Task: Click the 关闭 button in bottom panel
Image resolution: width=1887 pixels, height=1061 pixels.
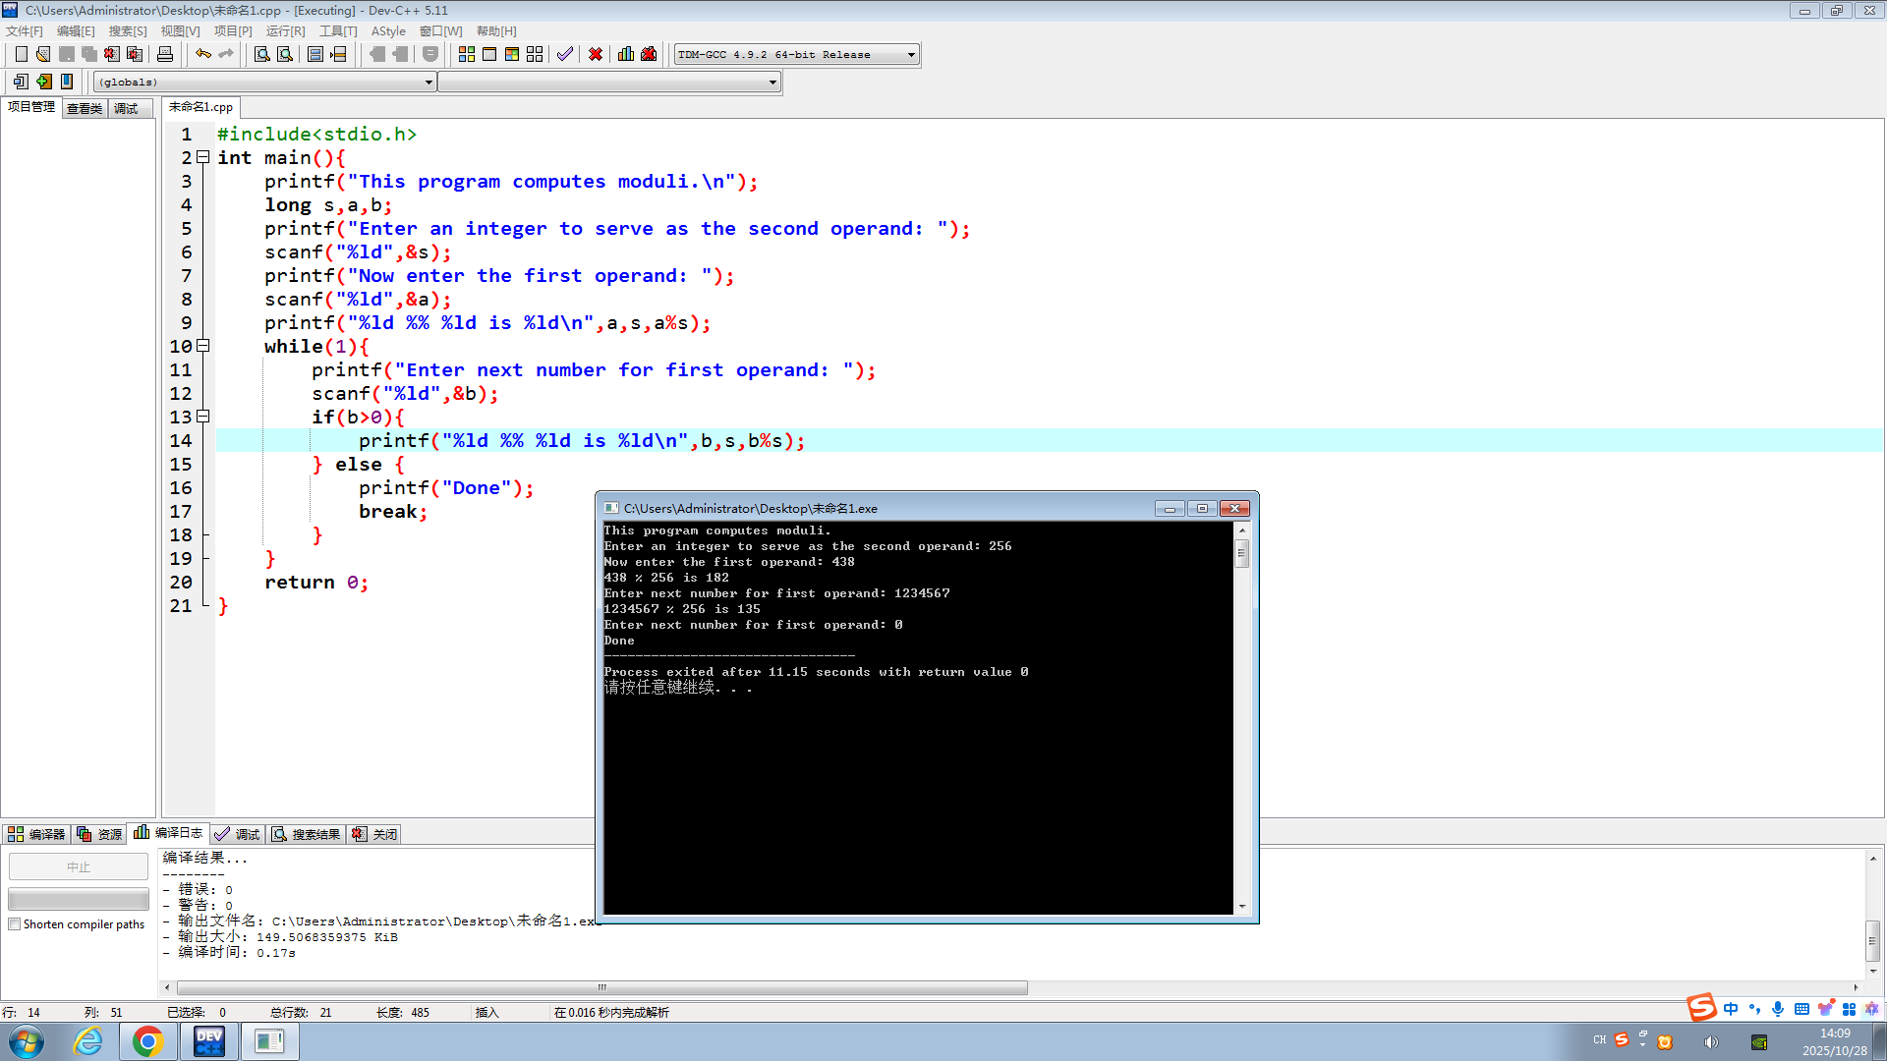Action: pyautogui.click(x=375, y=834)
